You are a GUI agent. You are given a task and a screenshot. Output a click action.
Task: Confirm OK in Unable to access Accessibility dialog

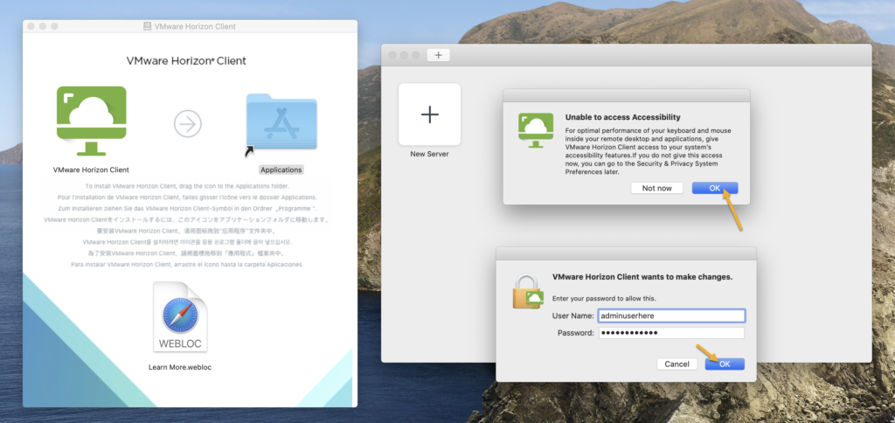714,188
